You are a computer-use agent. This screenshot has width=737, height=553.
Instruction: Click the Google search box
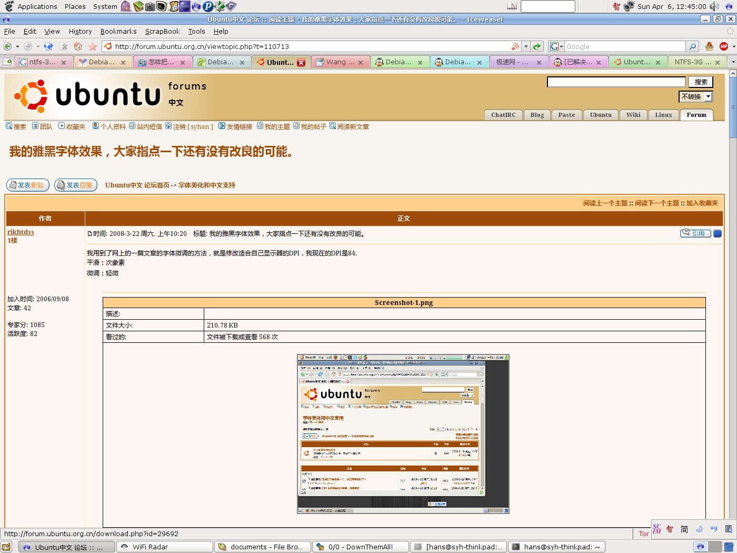pyautogui.click(x=625, y=46)
